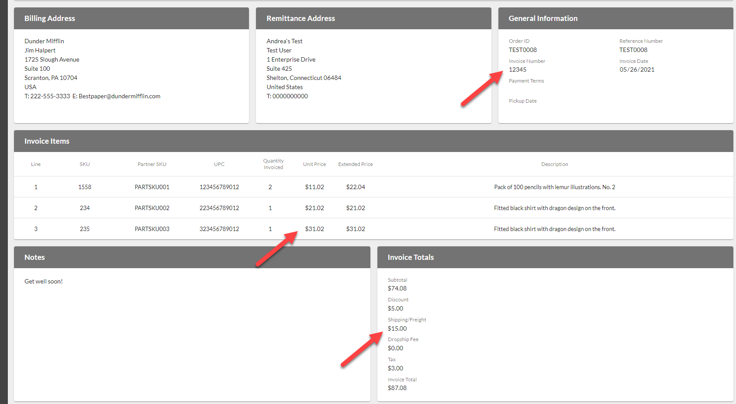The width and height of the screenshot is (736, 404).
Task: Click the pencils with lemur illustrations description
Action: (554, 187)
